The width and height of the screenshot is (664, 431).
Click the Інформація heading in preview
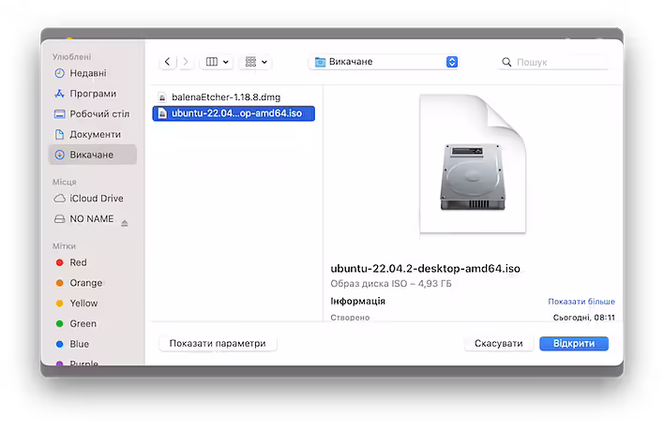tap(358, 301)
